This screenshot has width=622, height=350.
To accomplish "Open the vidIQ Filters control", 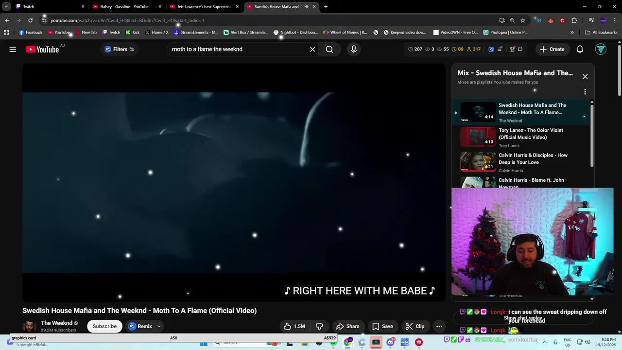I will point(119,49).
